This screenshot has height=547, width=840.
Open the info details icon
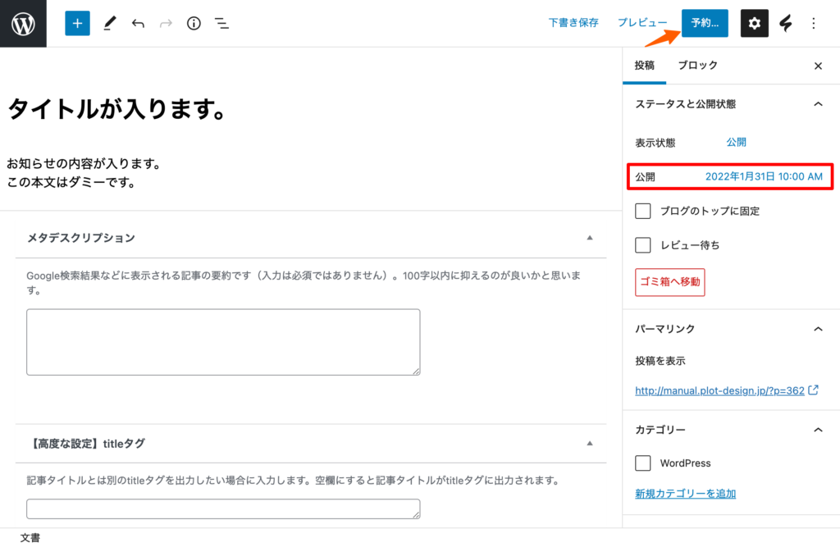(x=194, y=24)
